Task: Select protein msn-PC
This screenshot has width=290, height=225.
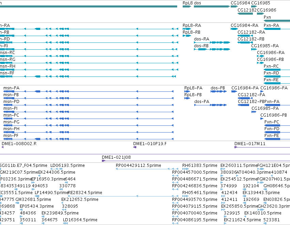Action: [x=11, y=115]
